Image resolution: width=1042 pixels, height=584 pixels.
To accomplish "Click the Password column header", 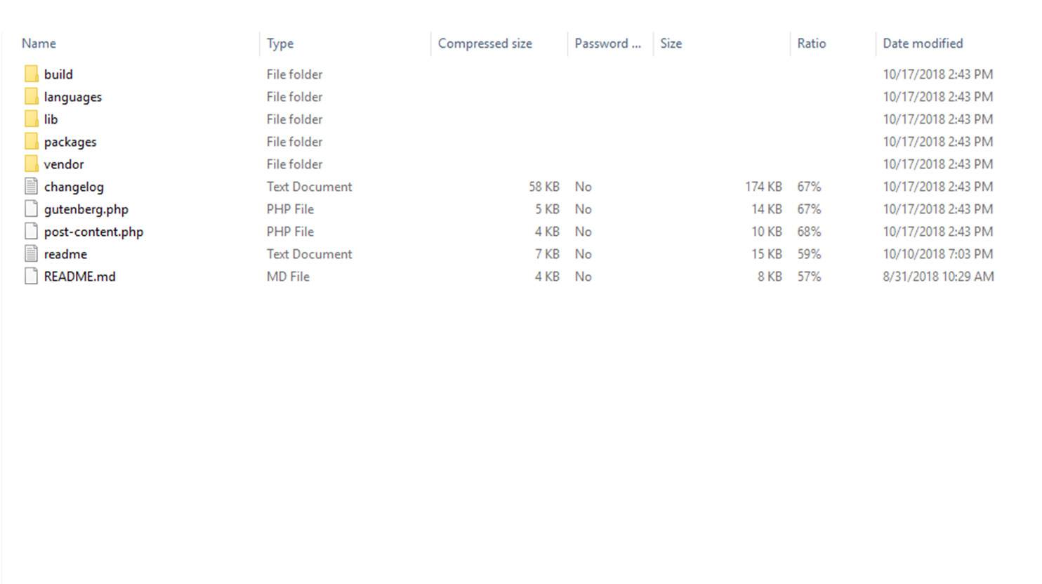I will [x=608, y=44].
